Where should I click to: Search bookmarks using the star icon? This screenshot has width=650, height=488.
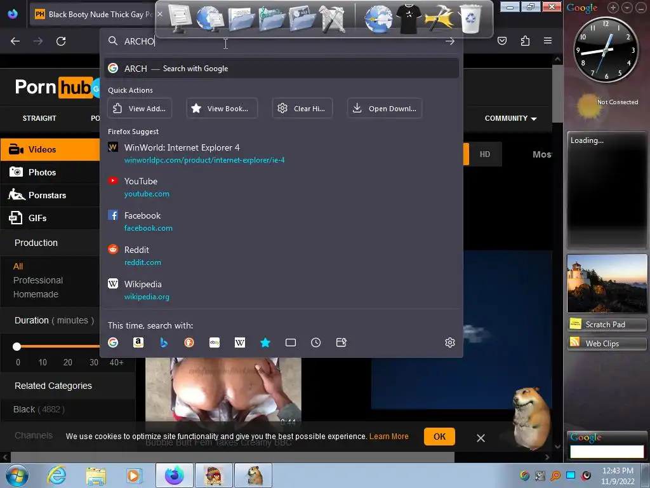coord(265,342)
